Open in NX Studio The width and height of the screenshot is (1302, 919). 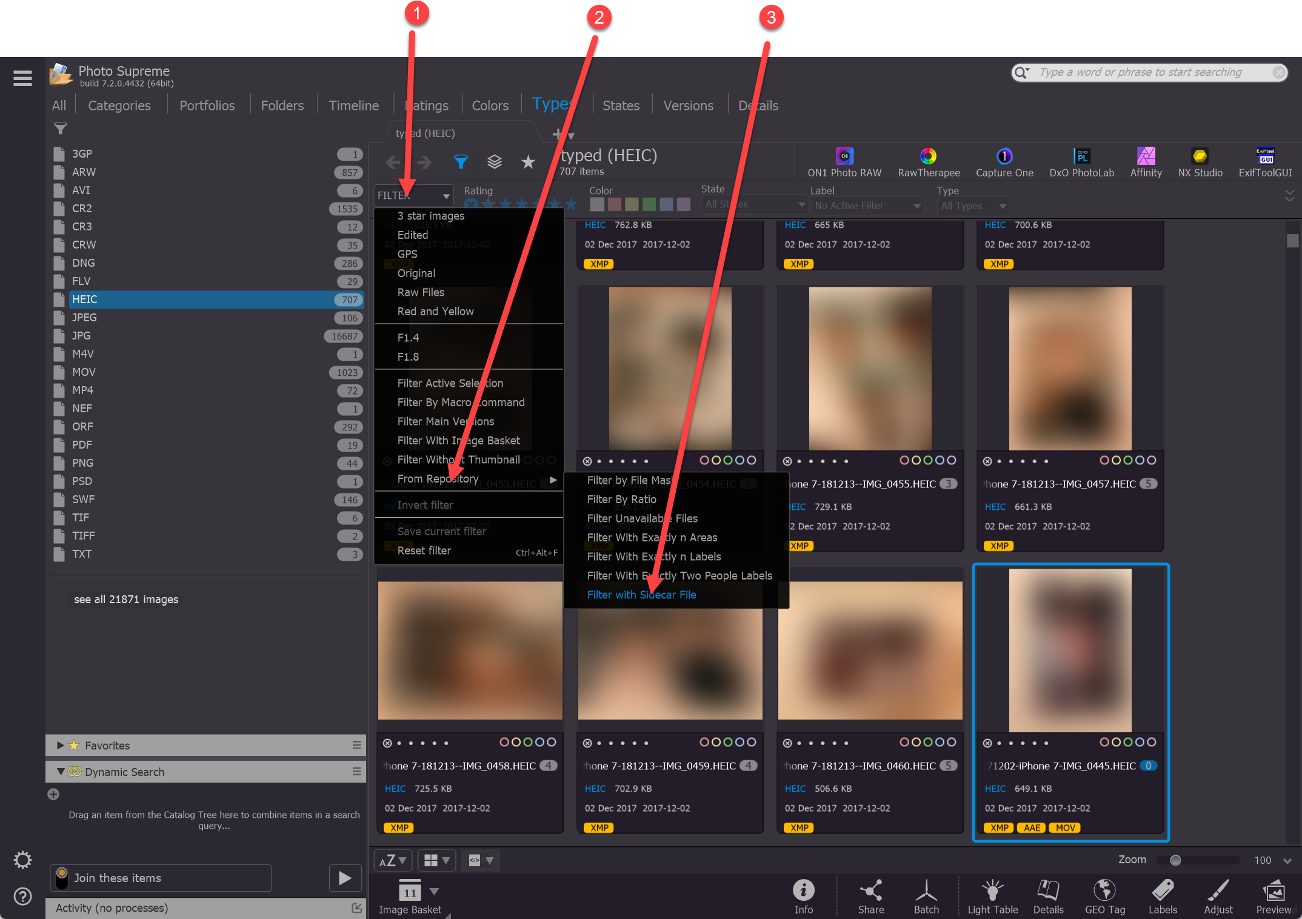click(x=1200, y=162)
